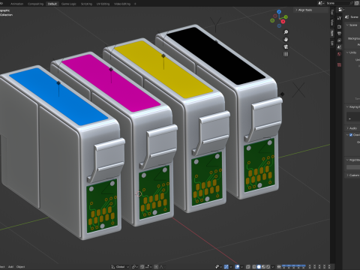The height and width of the screenshot is (270, 360).
Task: Switch to the Scripting workspace tab
Action: pyautogui.click(x=86, y=4)
